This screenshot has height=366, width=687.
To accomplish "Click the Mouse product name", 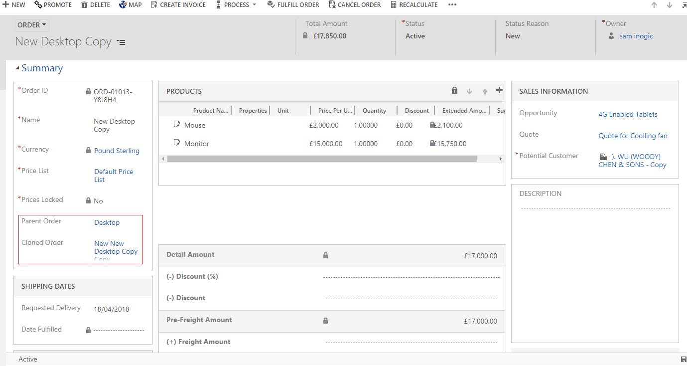I will pos(194,125).
